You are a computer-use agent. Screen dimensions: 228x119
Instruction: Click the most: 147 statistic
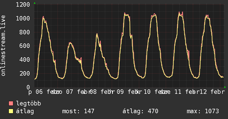78,111
